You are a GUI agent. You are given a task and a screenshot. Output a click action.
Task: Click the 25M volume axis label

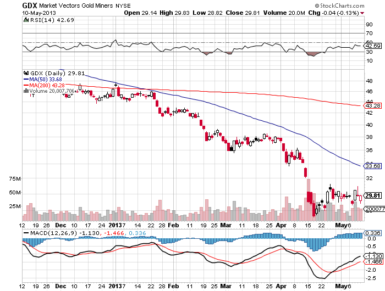point(15,206)
